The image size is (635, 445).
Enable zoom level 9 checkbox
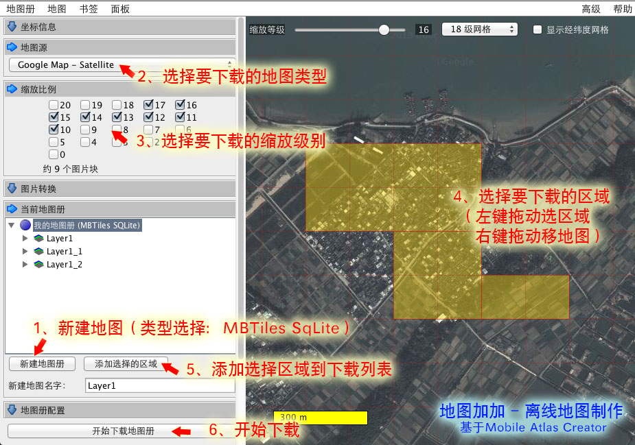pyautogui.click(x=85, y=130)
